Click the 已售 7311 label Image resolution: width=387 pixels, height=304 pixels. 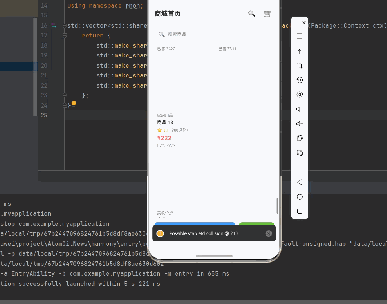[227, 49]
